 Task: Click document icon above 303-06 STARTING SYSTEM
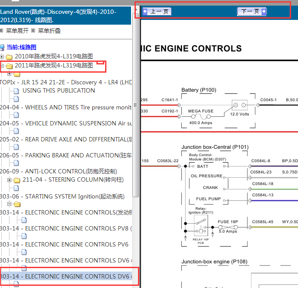tap(16, 188)
